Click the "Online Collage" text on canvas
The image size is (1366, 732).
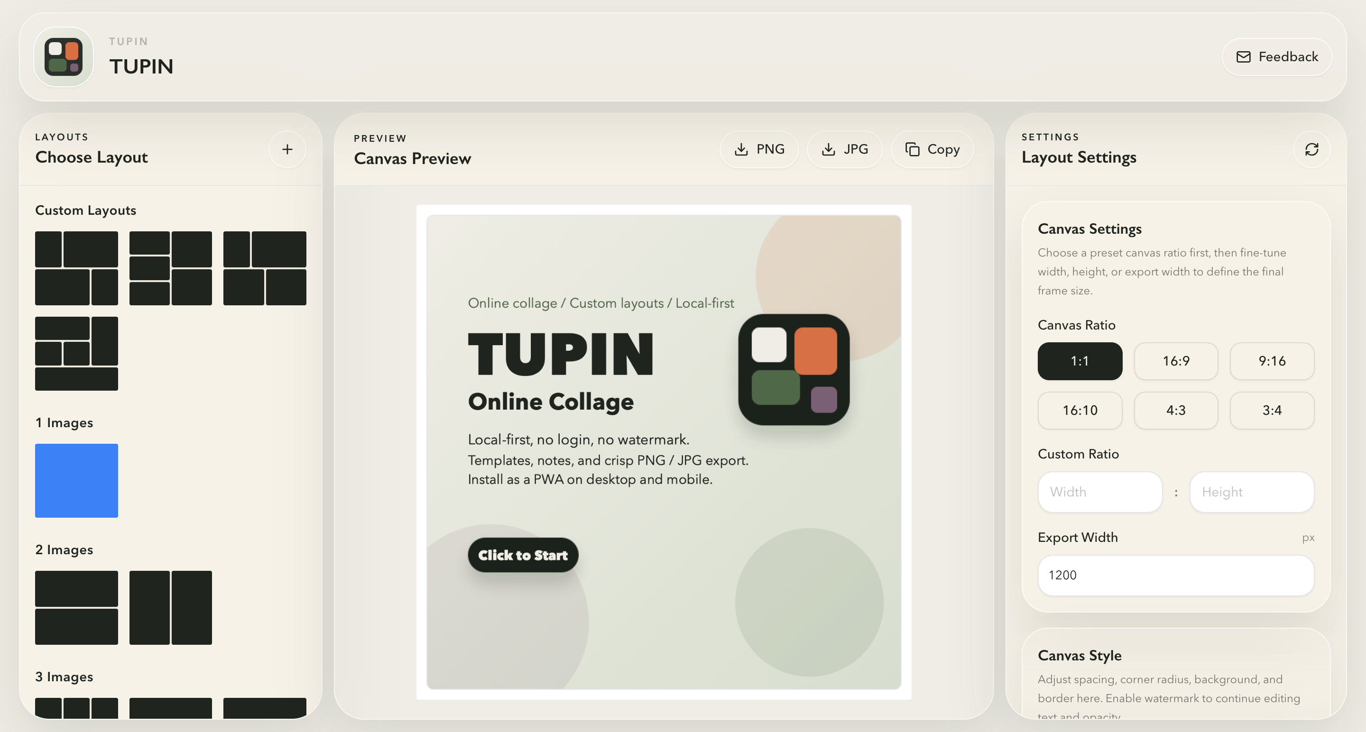[550, 402]
